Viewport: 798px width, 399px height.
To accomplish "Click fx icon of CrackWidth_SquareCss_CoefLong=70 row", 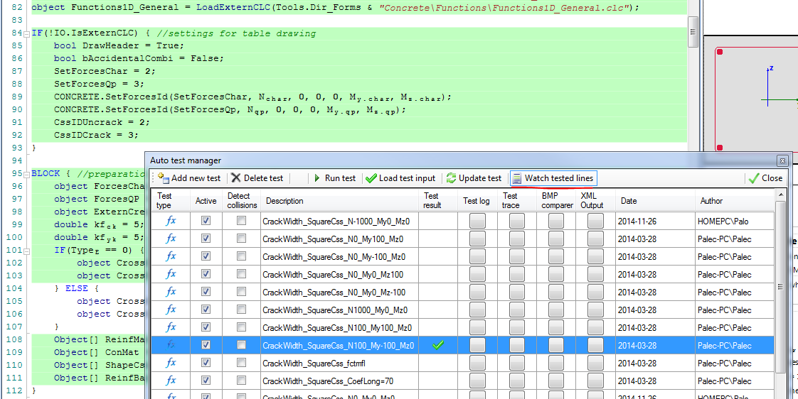I will pos(171,381).
